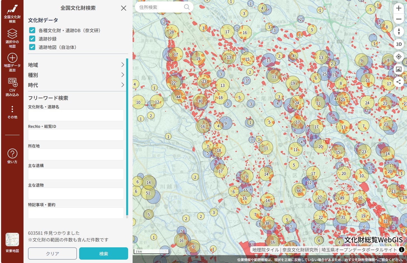Click the 文化財名・遺跡名 input field

[76, 115]
